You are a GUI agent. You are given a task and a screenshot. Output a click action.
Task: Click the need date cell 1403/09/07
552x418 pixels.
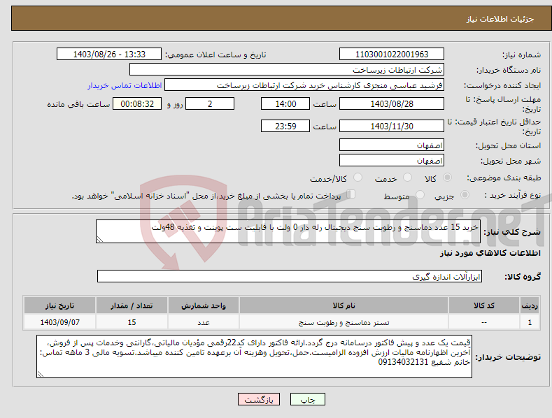point(60,322)
